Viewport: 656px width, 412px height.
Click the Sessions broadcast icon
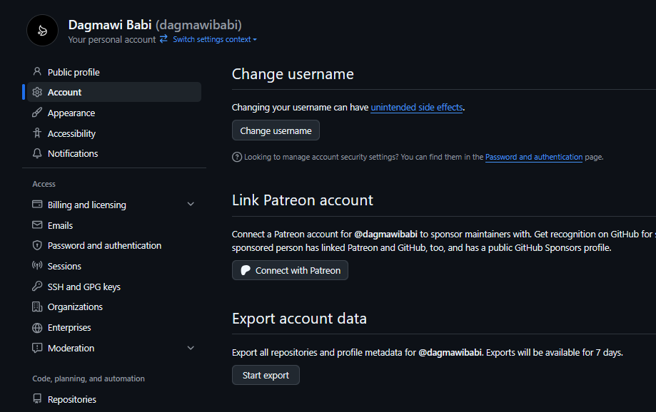click(x=37, y=266)
